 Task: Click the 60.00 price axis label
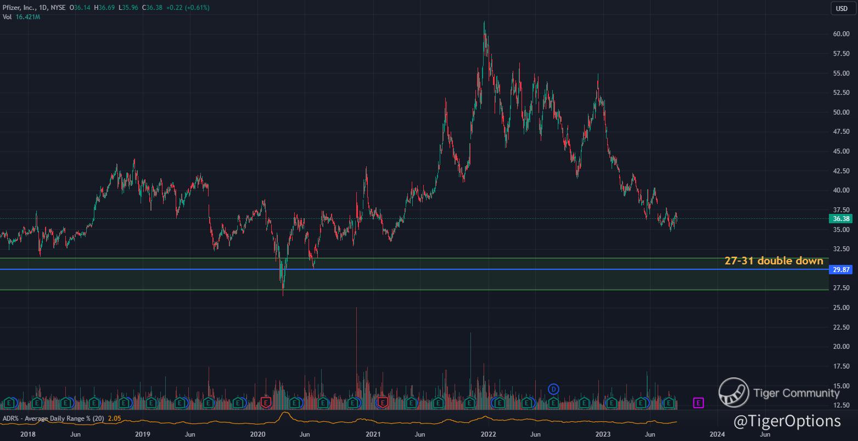pos(842,34)
